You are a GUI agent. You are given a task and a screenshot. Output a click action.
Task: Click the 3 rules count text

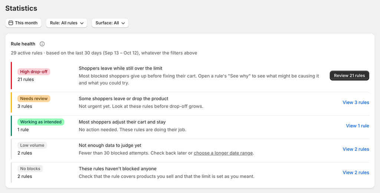coord(25,106)
